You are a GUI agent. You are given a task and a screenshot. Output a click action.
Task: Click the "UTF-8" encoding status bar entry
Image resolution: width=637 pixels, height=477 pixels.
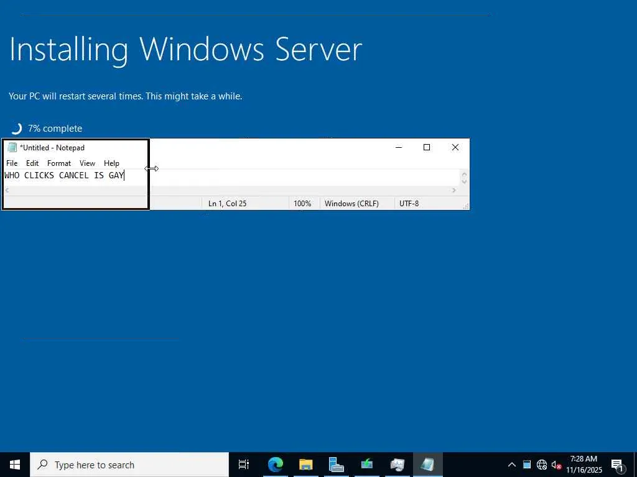click(x=409, y=203)
